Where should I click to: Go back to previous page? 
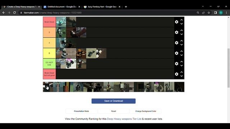(4, 13)
